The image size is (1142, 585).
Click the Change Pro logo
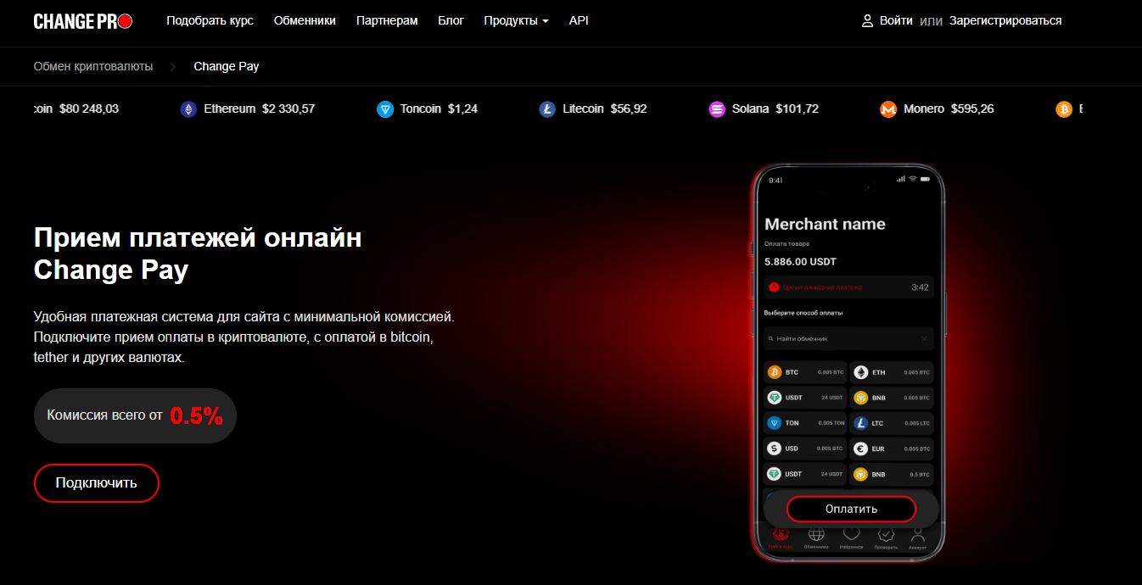pyautogui.click(x=83, y=21)
